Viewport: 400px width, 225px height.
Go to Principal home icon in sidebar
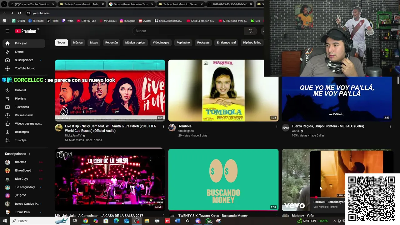tap(7, 43)
